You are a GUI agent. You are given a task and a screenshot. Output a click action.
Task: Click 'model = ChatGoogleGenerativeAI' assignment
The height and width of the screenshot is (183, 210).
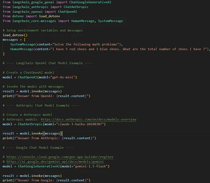[x=56, y=166]
